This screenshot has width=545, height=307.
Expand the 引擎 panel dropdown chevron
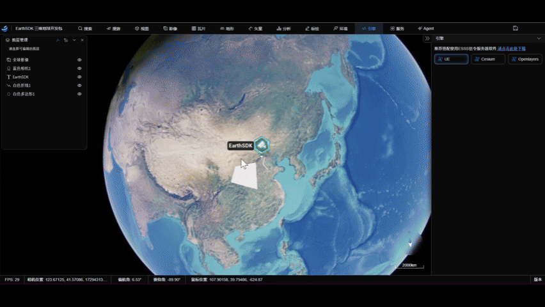point(539,38)
